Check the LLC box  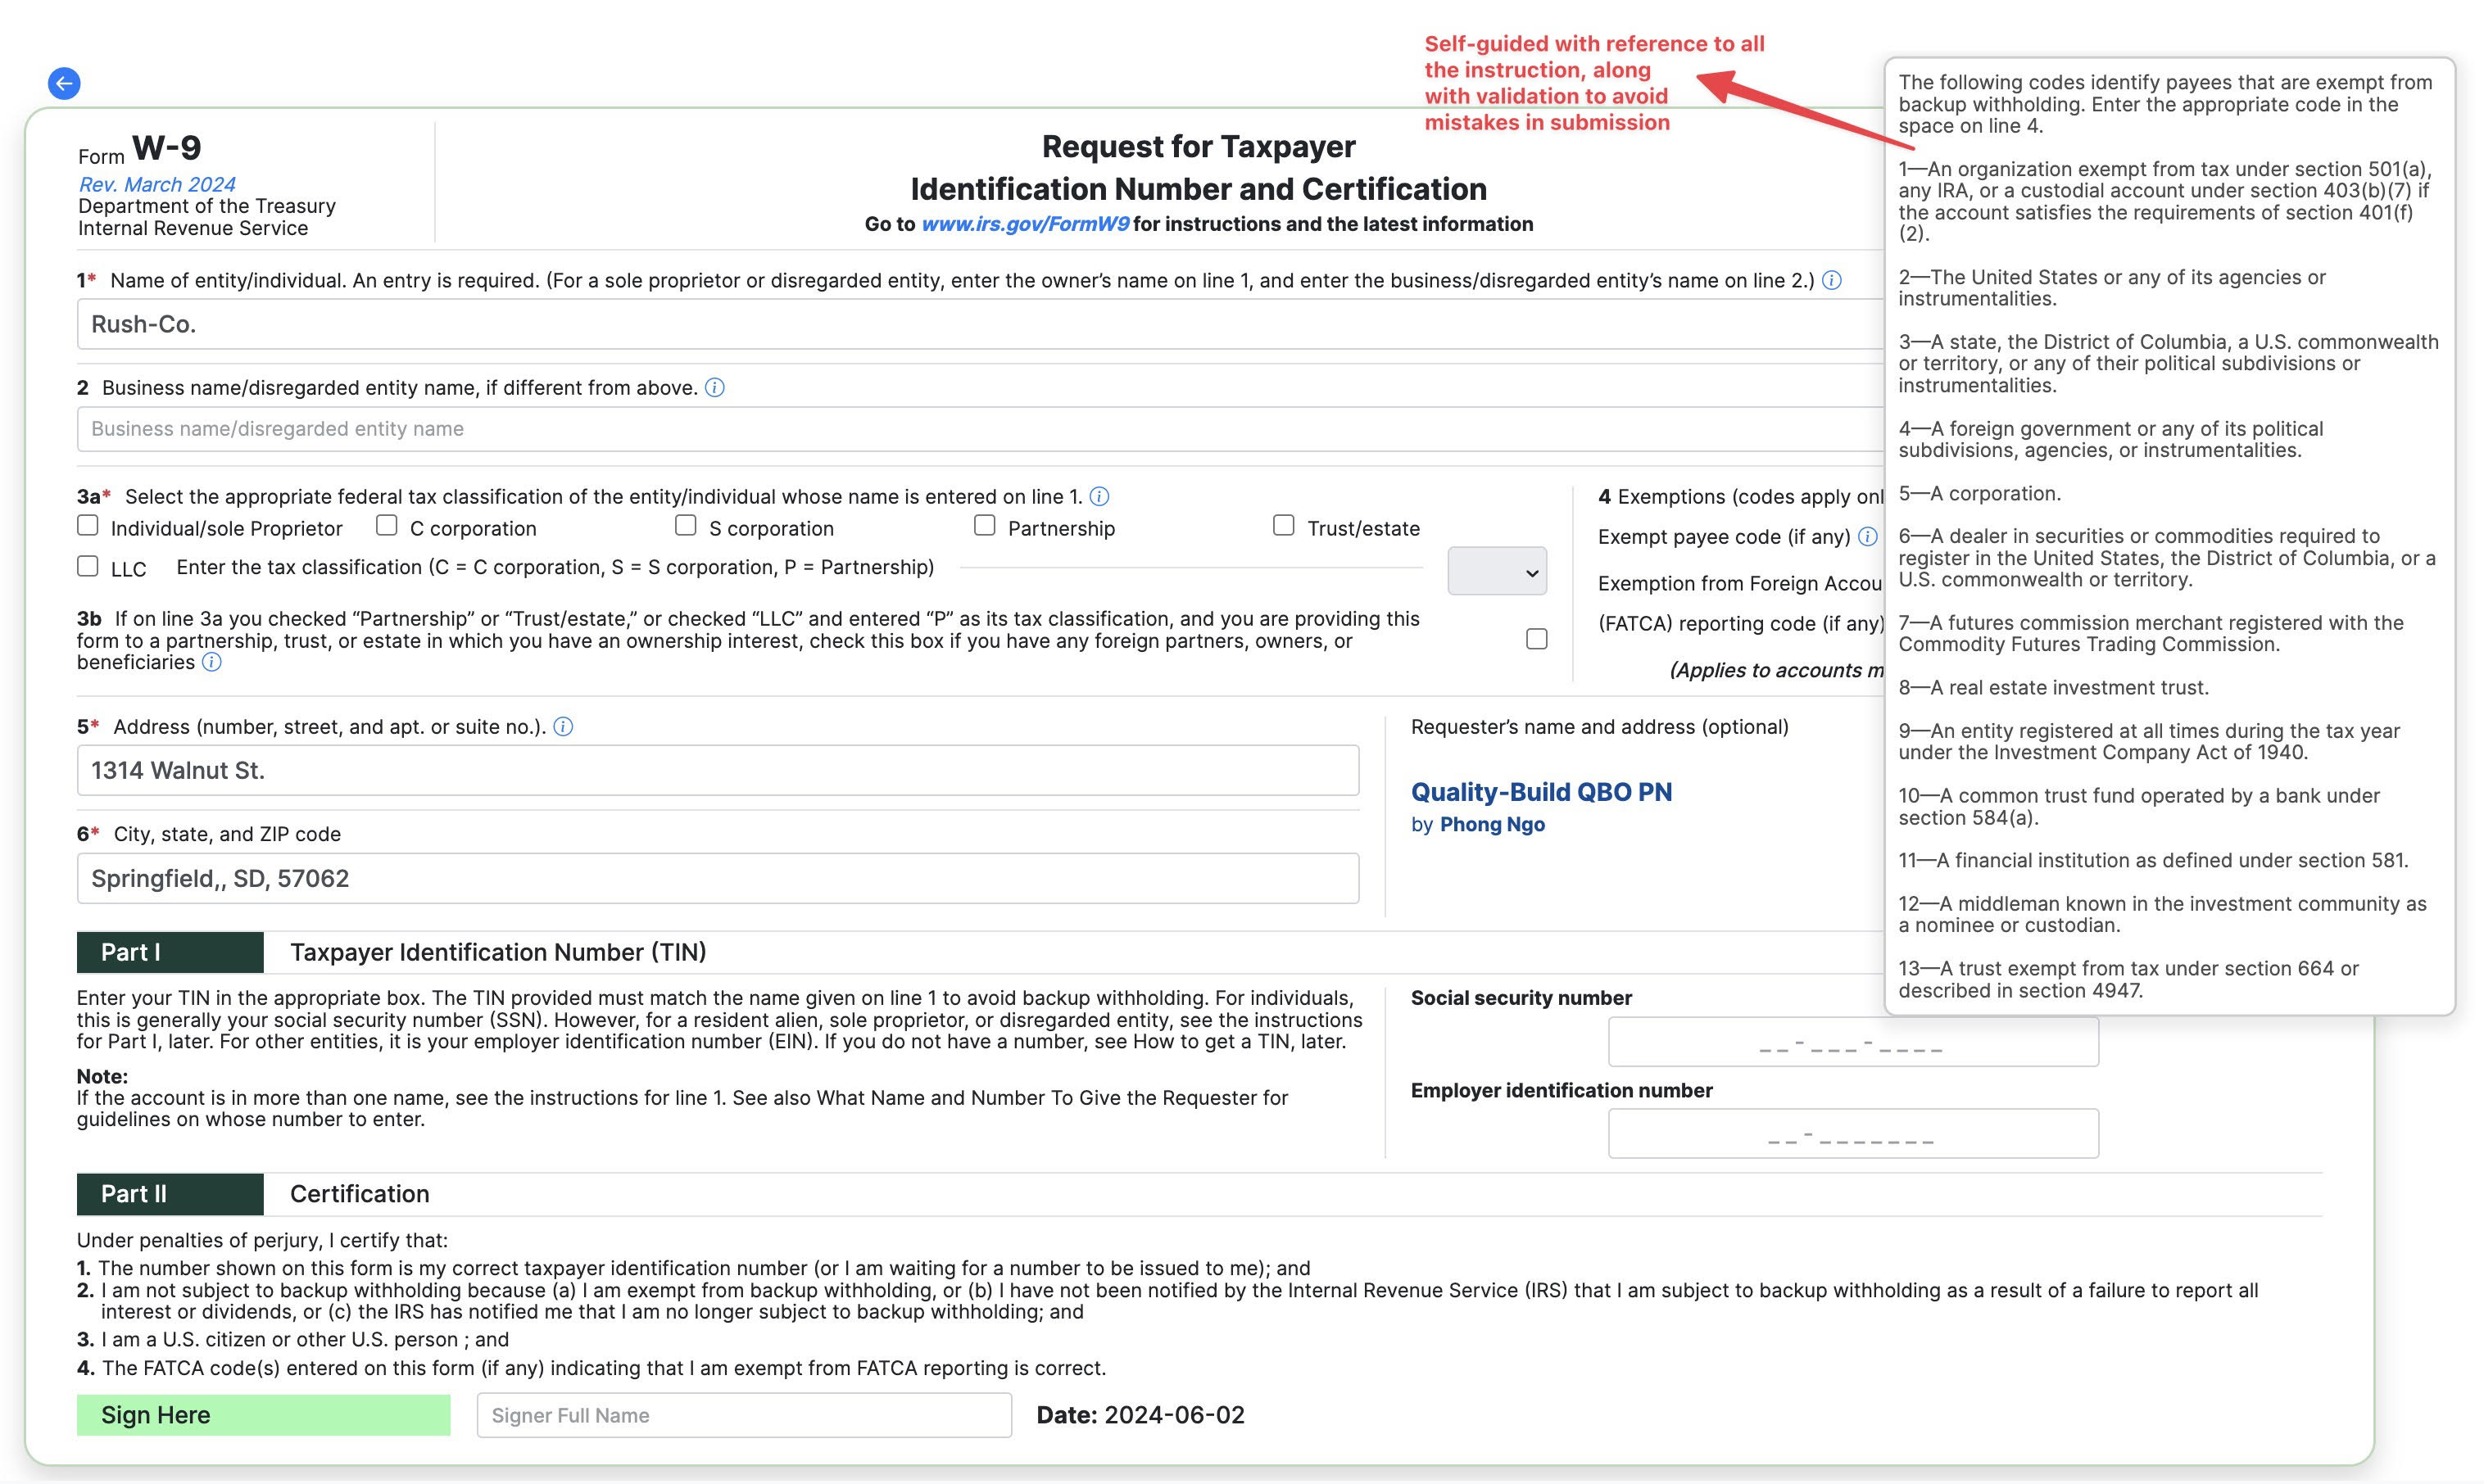(x=88, y=567)
